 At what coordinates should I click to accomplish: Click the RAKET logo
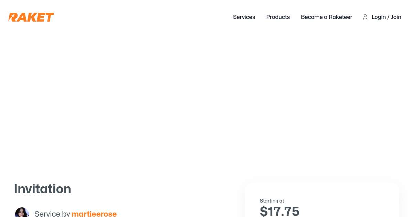31,17
